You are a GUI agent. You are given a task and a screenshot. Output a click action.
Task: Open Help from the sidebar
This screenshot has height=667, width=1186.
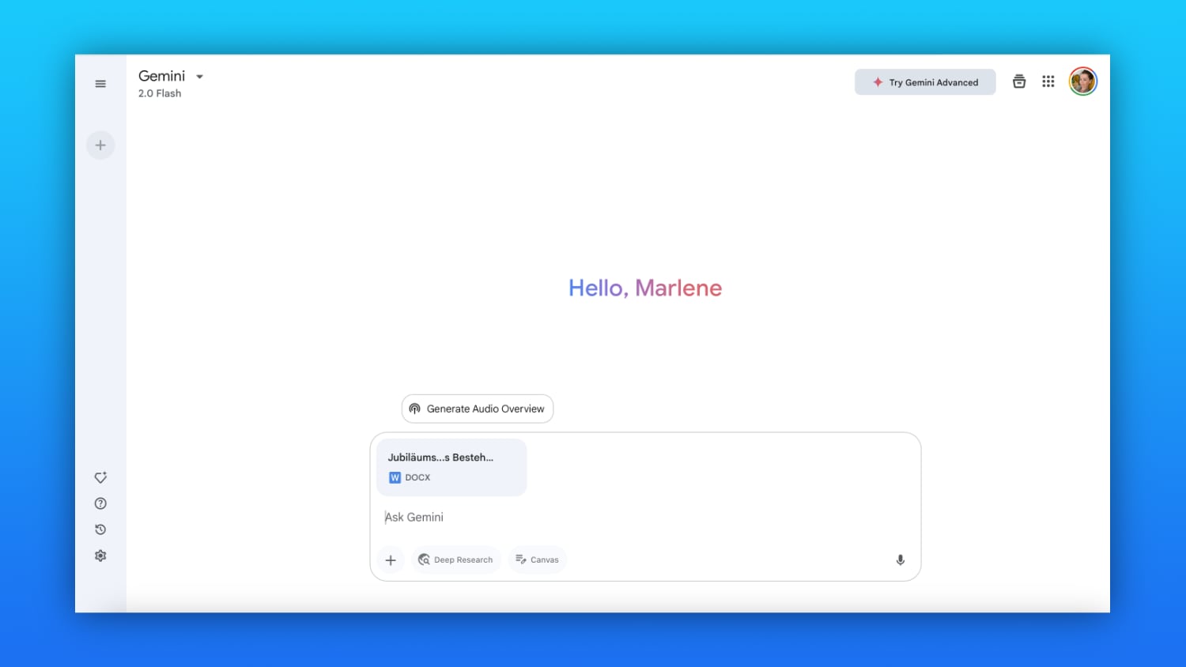point(100,503)
